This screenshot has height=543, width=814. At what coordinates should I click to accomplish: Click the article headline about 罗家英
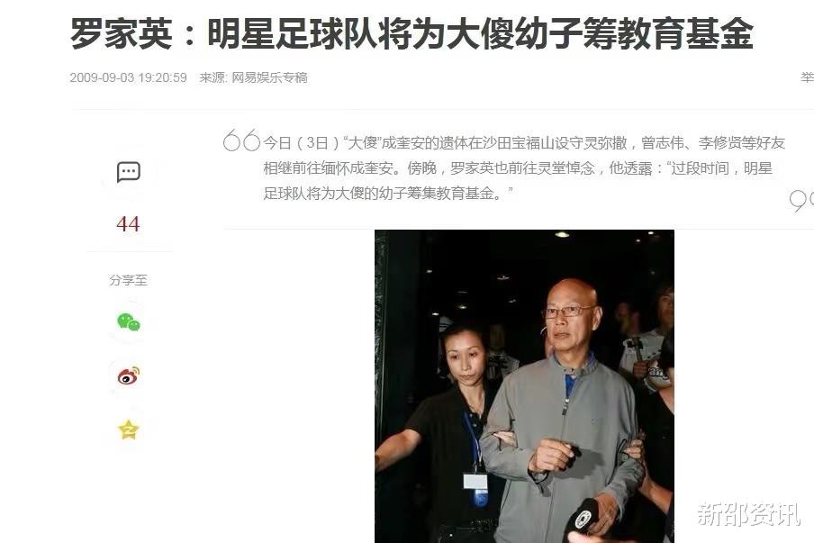pos(412,33)
